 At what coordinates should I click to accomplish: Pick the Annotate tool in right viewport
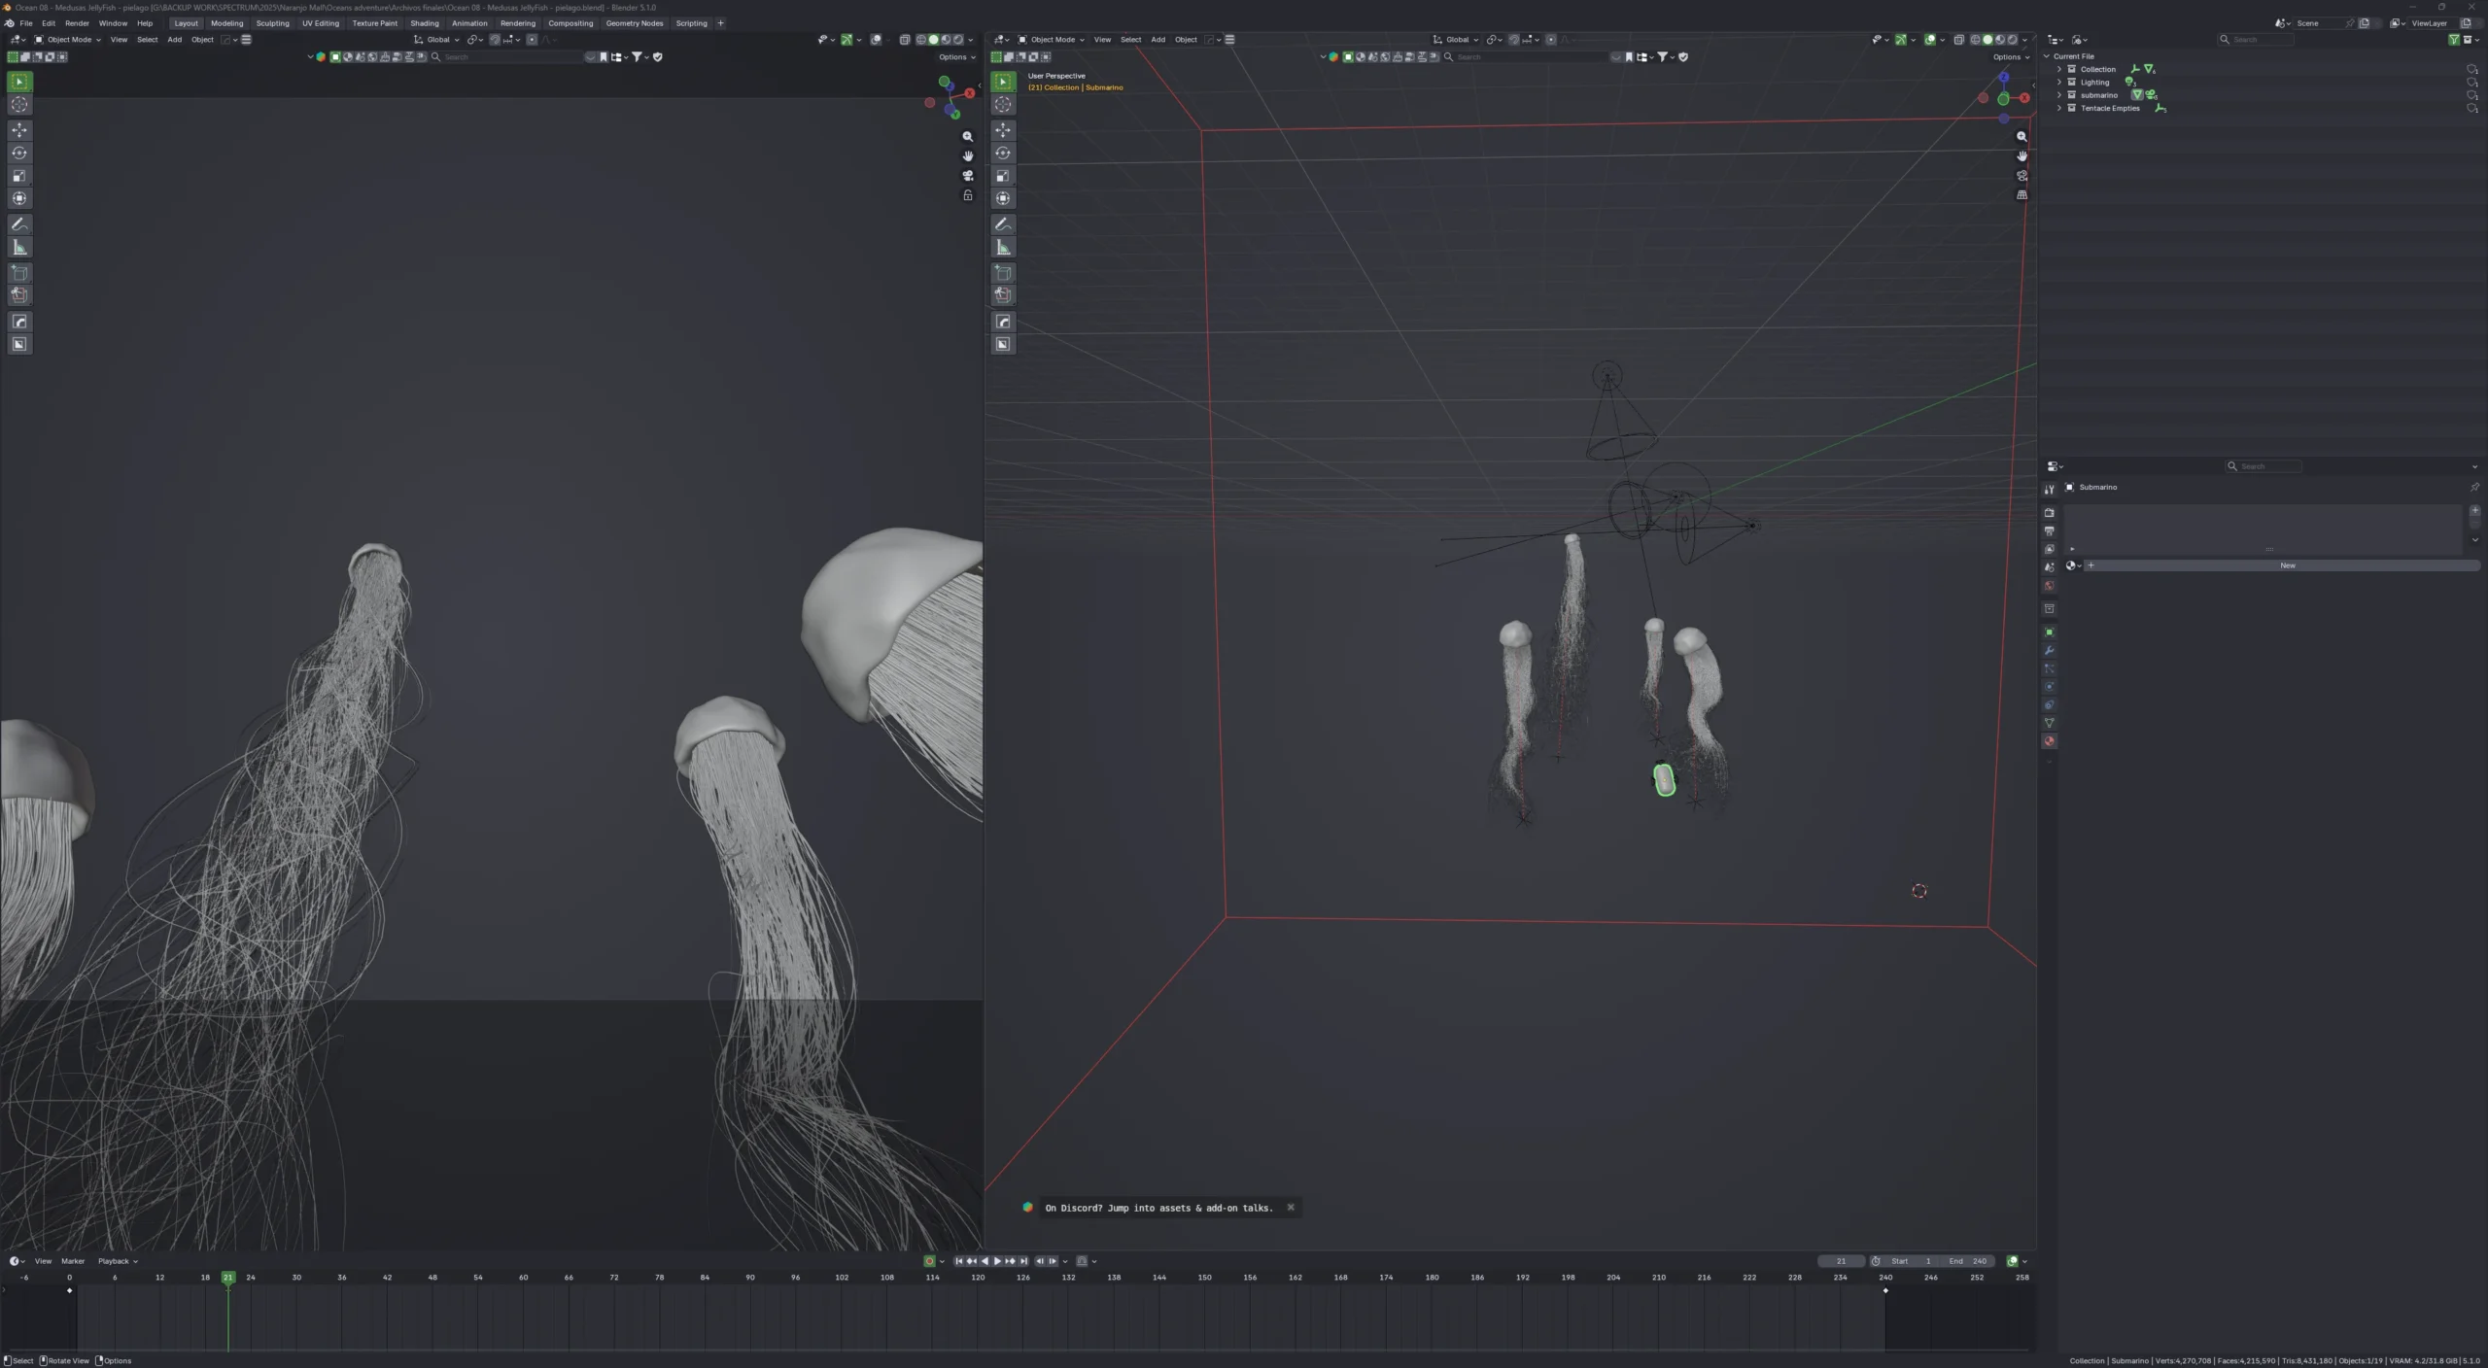click(1003, 224)
